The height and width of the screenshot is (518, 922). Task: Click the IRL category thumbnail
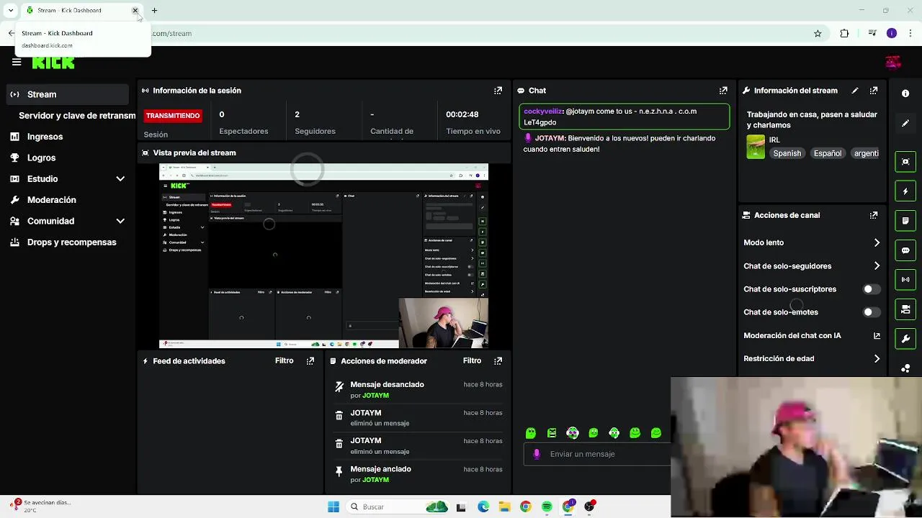[756, 147]
